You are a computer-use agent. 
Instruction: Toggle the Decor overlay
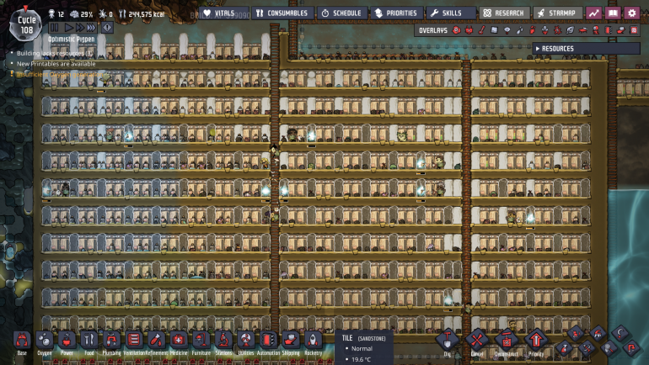(x=544, y=30)
